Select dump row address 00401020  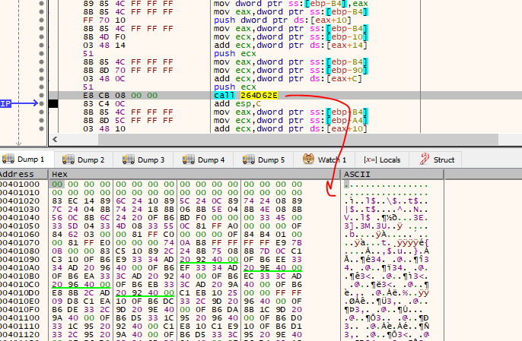click(x=20, y=201)
